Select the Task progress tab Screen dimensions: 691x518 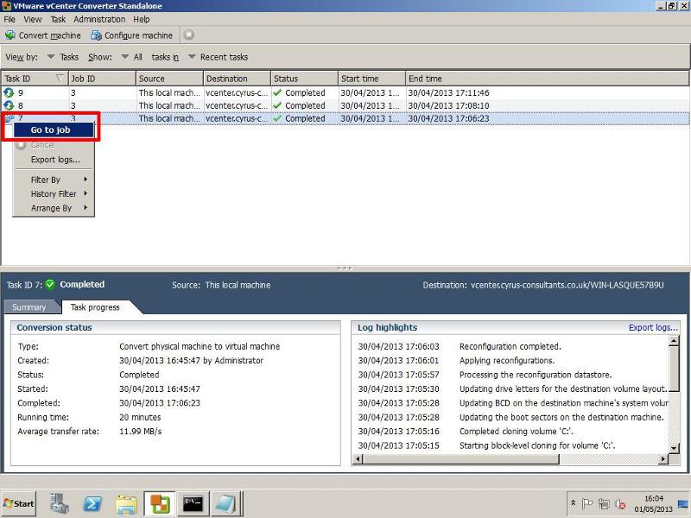95,307
